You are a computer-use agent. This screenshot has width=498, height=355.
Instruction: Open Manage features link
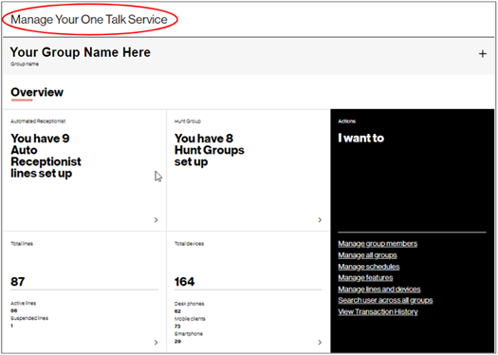click(x=365, y=277)
